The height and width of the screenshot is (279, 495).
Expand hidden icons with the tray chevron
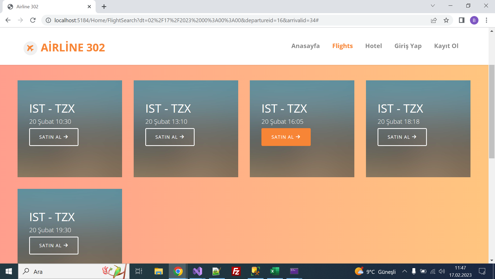[x=405, y=271]
